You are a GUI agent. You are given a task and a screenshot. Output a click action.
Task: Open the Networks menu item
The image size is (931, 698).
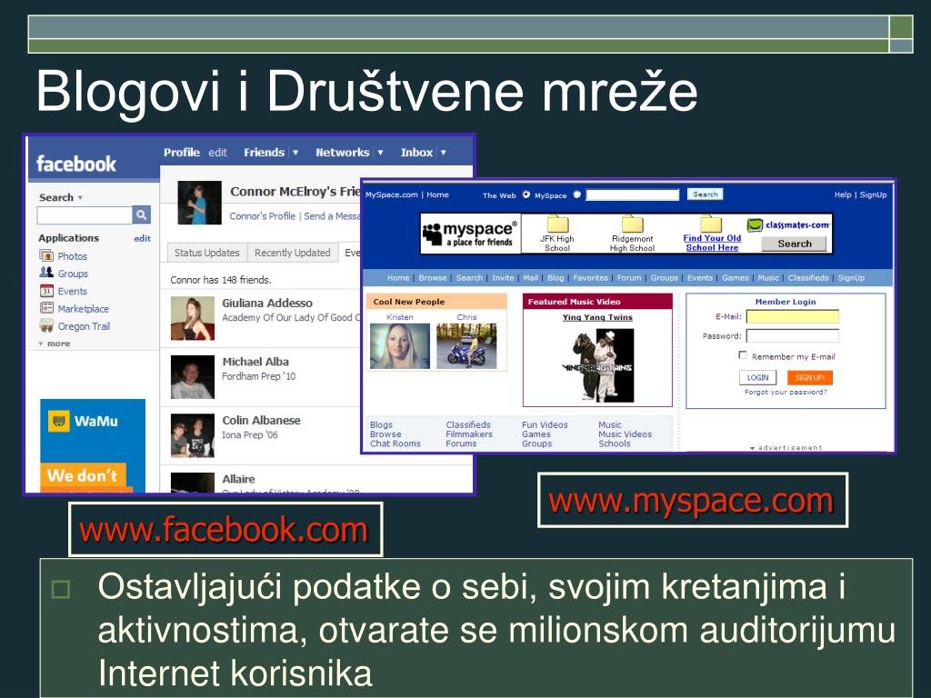[x=343, y=153]
